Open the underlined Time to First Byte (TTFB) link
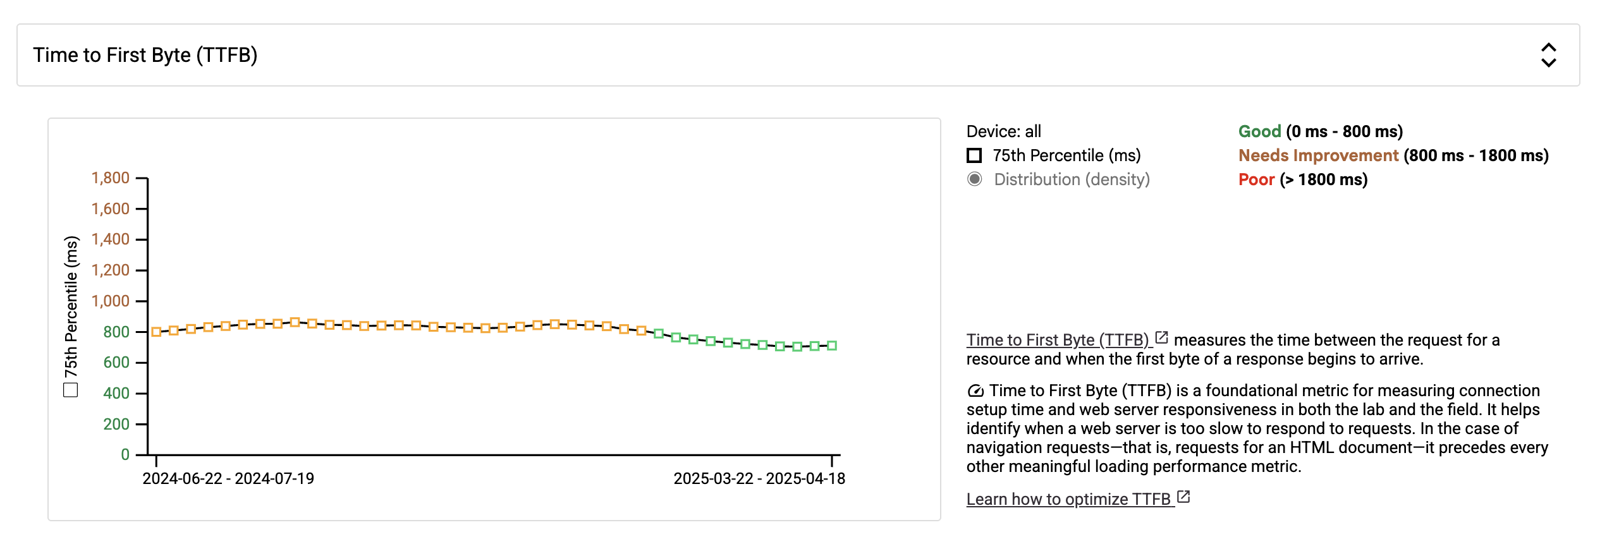Viewport: 1607px width, 556px height. point(1057,340)
